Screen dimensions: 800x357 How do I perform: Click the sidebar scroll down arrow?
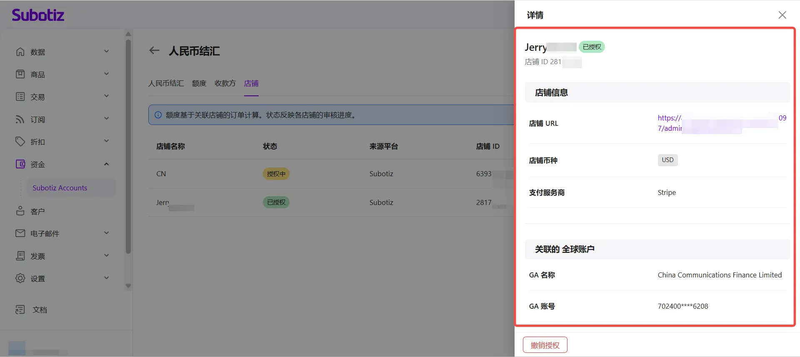point(128,286)
